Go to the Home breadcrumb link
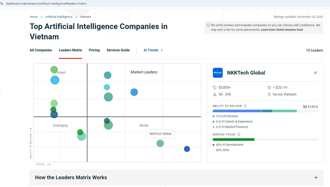 pyautogui.click(x=33, y=17)
